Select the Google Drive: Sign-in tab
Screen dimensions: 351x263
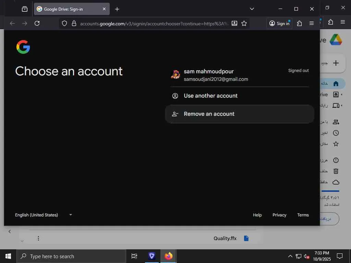point(72,9)
